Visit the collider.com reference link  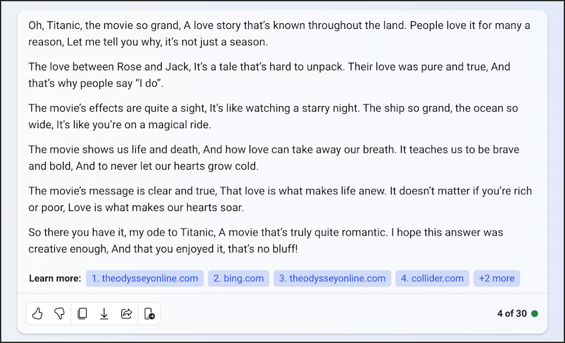[x=432, y=278]
